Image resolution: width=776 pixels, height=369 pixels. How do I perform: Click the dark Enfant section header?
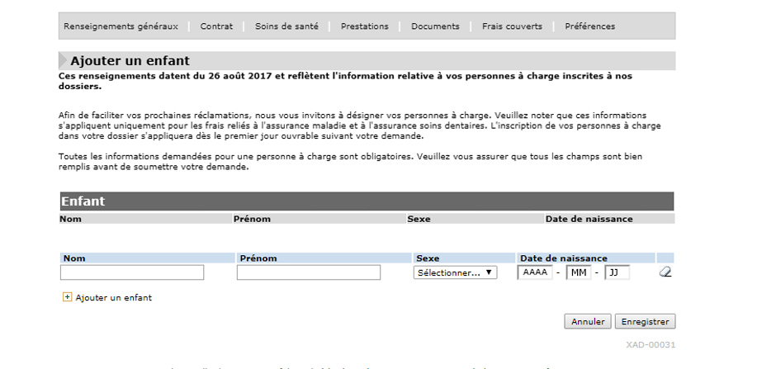point(367,201)
